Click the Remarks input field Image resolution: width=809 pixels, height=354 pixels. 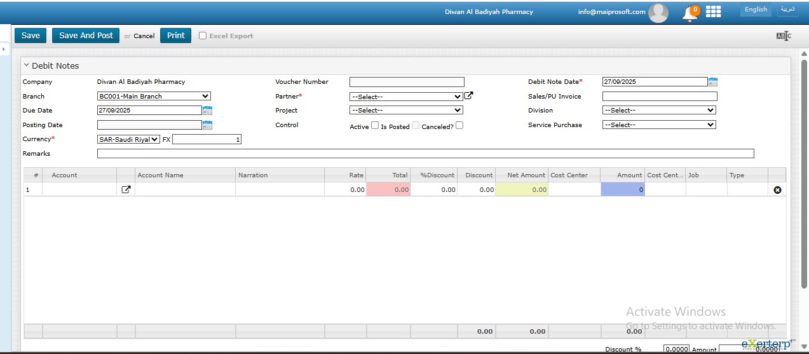[425, 154]
